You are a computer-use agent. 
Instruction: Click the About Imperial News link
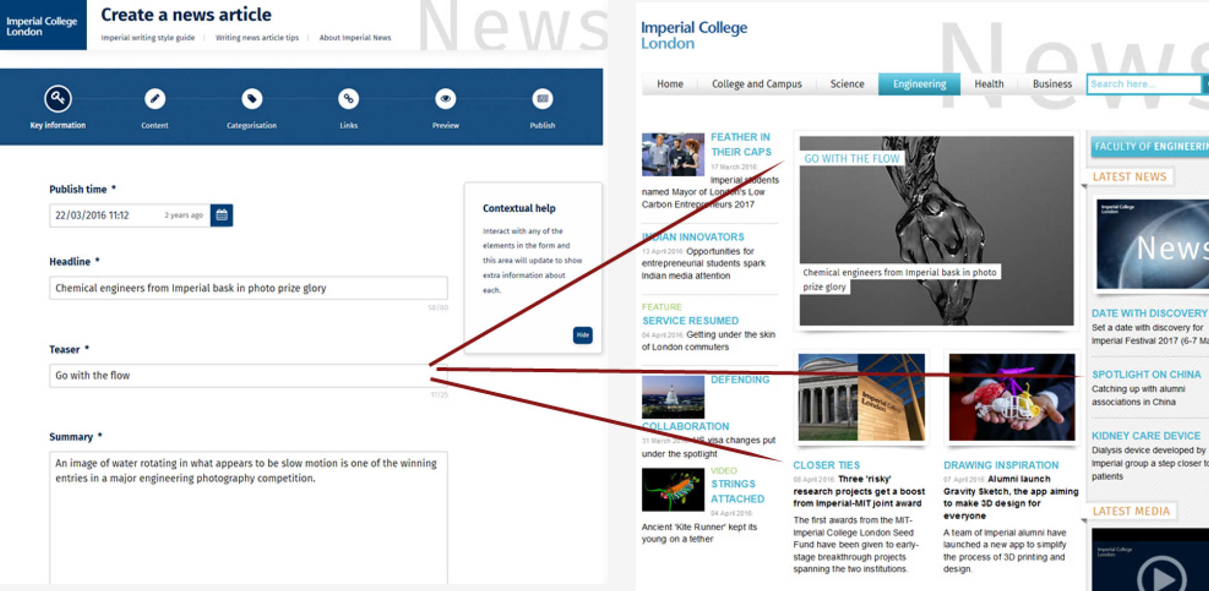tap(355, 38)
